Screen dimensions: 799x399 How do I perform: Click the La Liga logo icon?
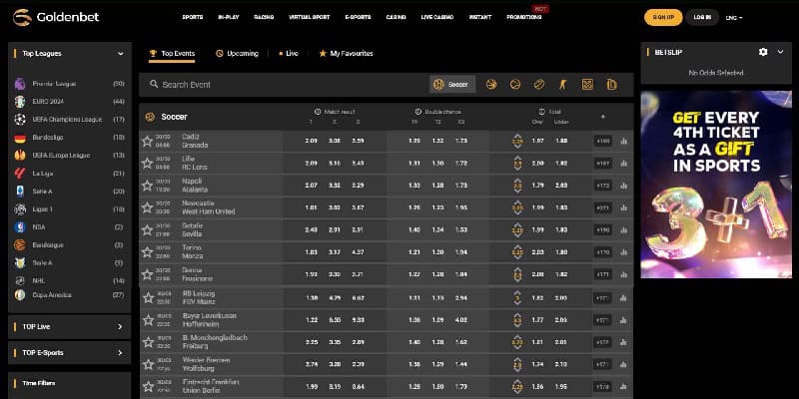20,173
